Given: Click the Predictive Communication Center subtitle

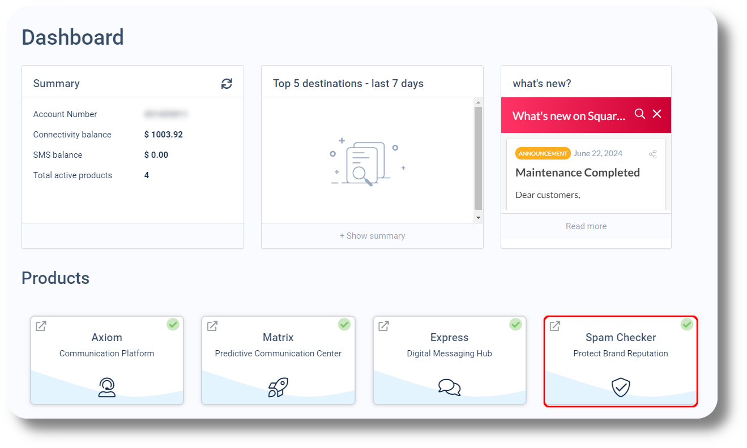Looking at the screenshot, I should point(278,354).
